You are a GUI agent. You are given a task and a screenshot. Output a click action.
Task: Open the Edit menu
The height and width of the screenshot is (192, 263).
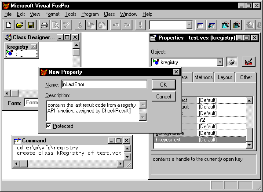21,14
